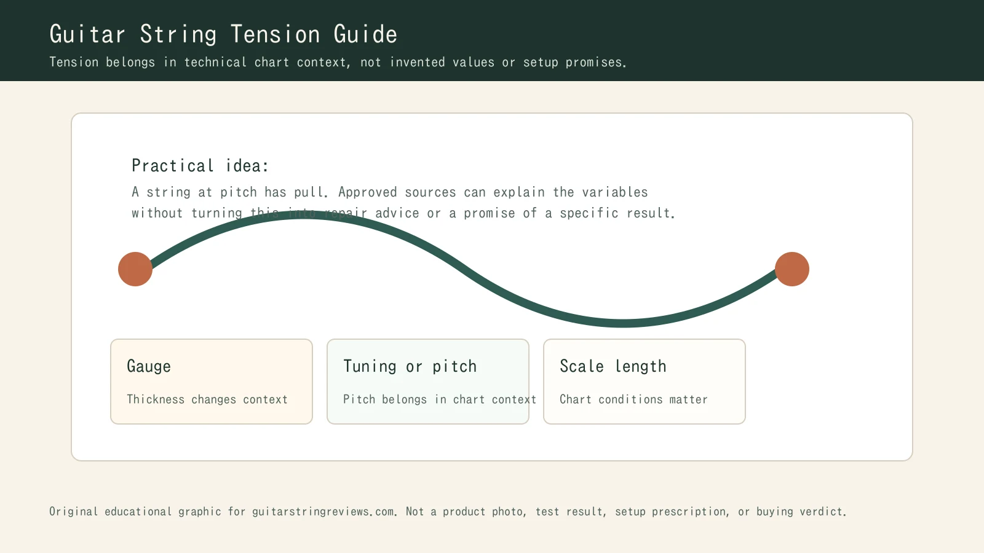Click the "Guitar String Tension Guide" title
The height and width of the screenshot is (553, 984).
coord(223,34)
